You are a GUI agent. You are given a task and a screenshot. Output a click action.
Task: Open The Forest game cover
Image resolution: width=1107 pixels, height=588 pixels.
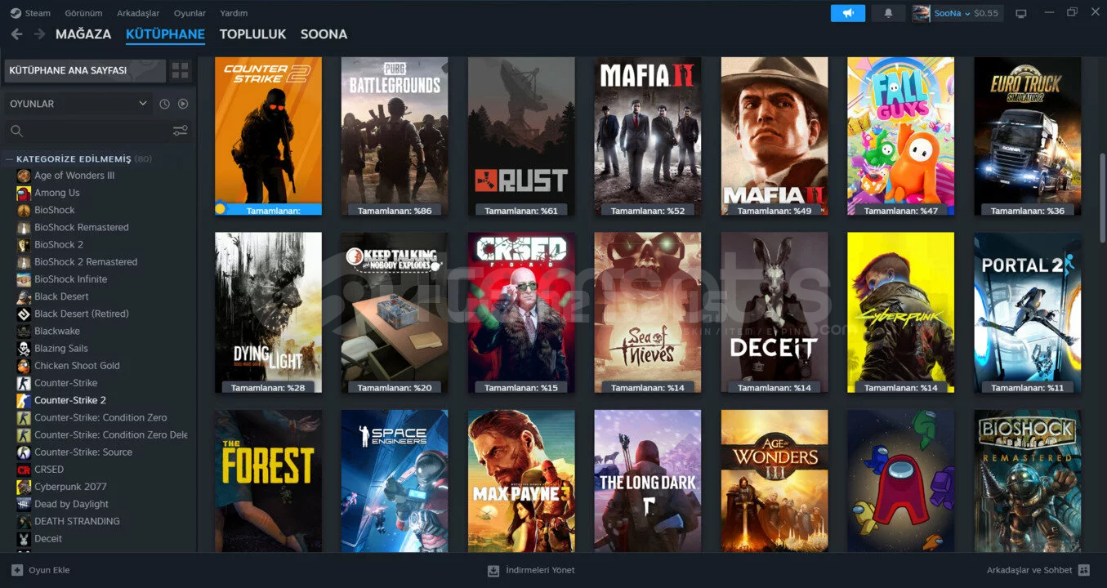tap(268, 481)
